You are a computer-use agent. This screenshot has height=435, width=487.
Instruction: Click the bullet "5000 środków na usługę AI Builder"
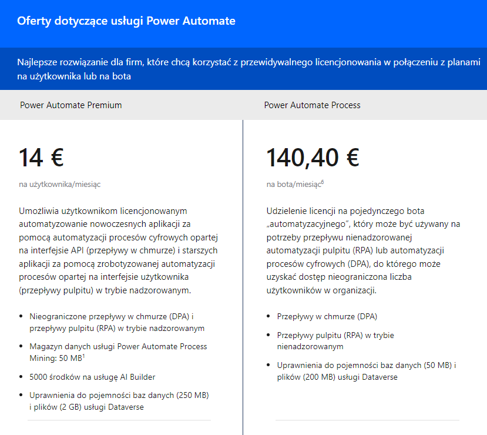coord(92,377)
